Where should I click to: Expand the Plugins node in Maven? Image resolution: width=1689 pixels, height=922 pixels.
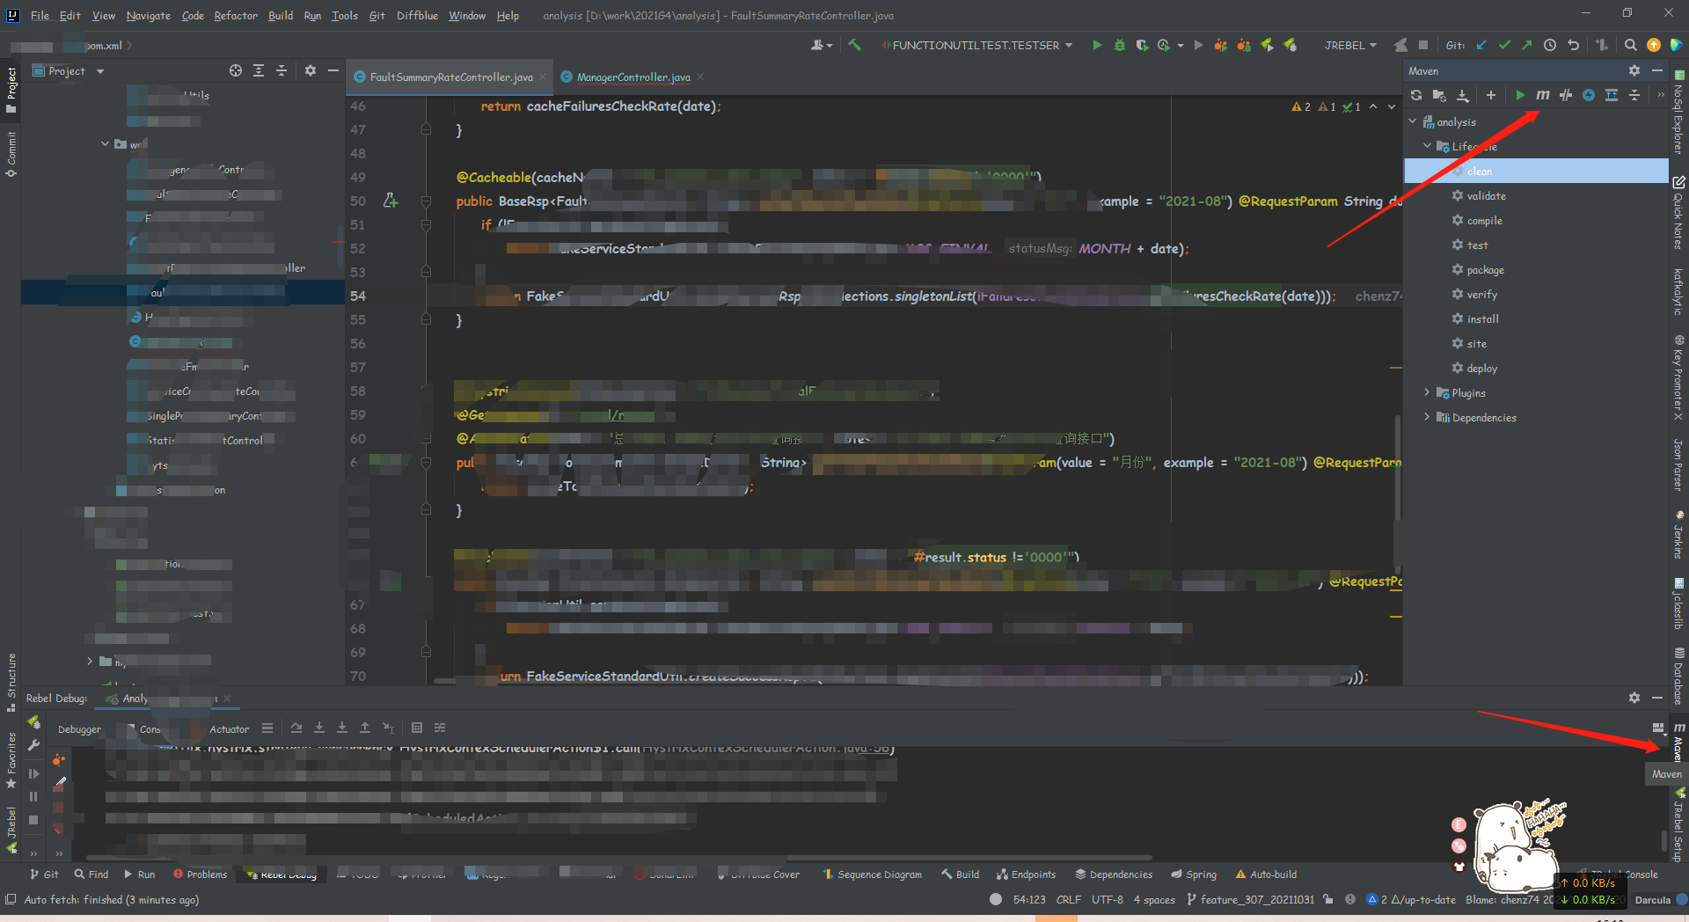tap(1427, 392)
